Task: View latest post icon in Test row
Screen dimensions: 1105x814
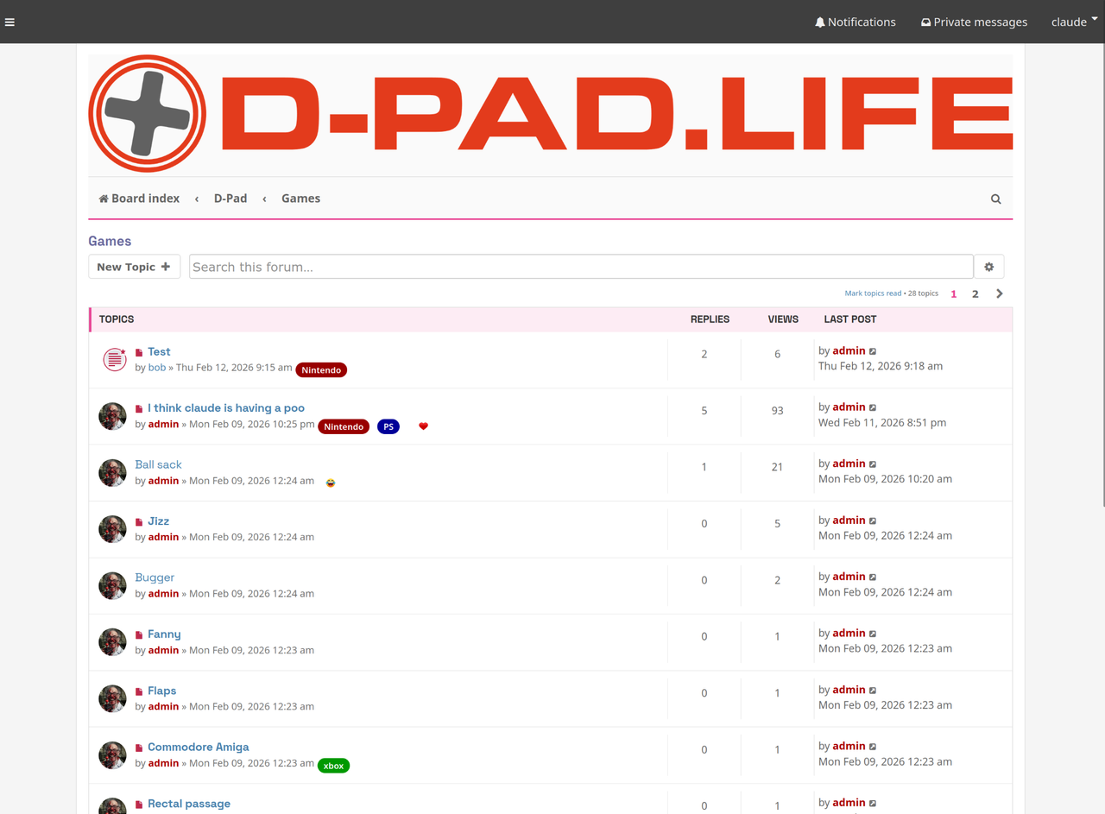Action: point(873,351)
